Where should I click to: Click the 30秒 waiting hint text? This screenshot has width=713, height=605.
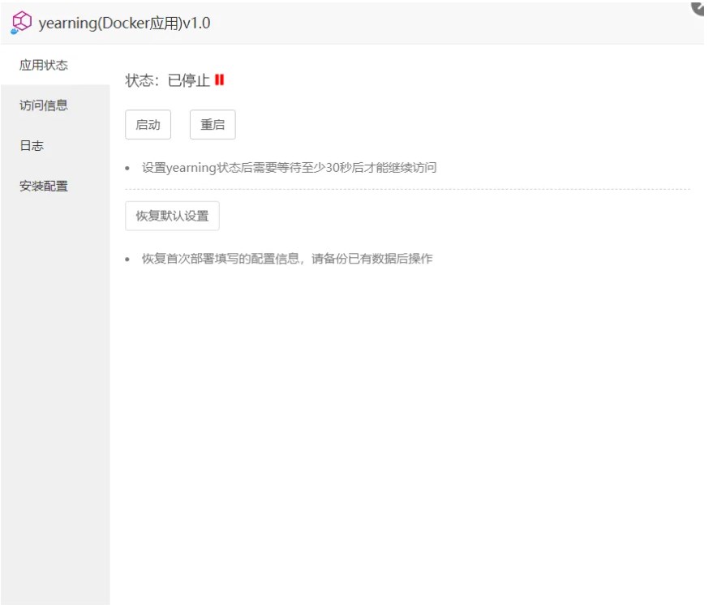289,168
